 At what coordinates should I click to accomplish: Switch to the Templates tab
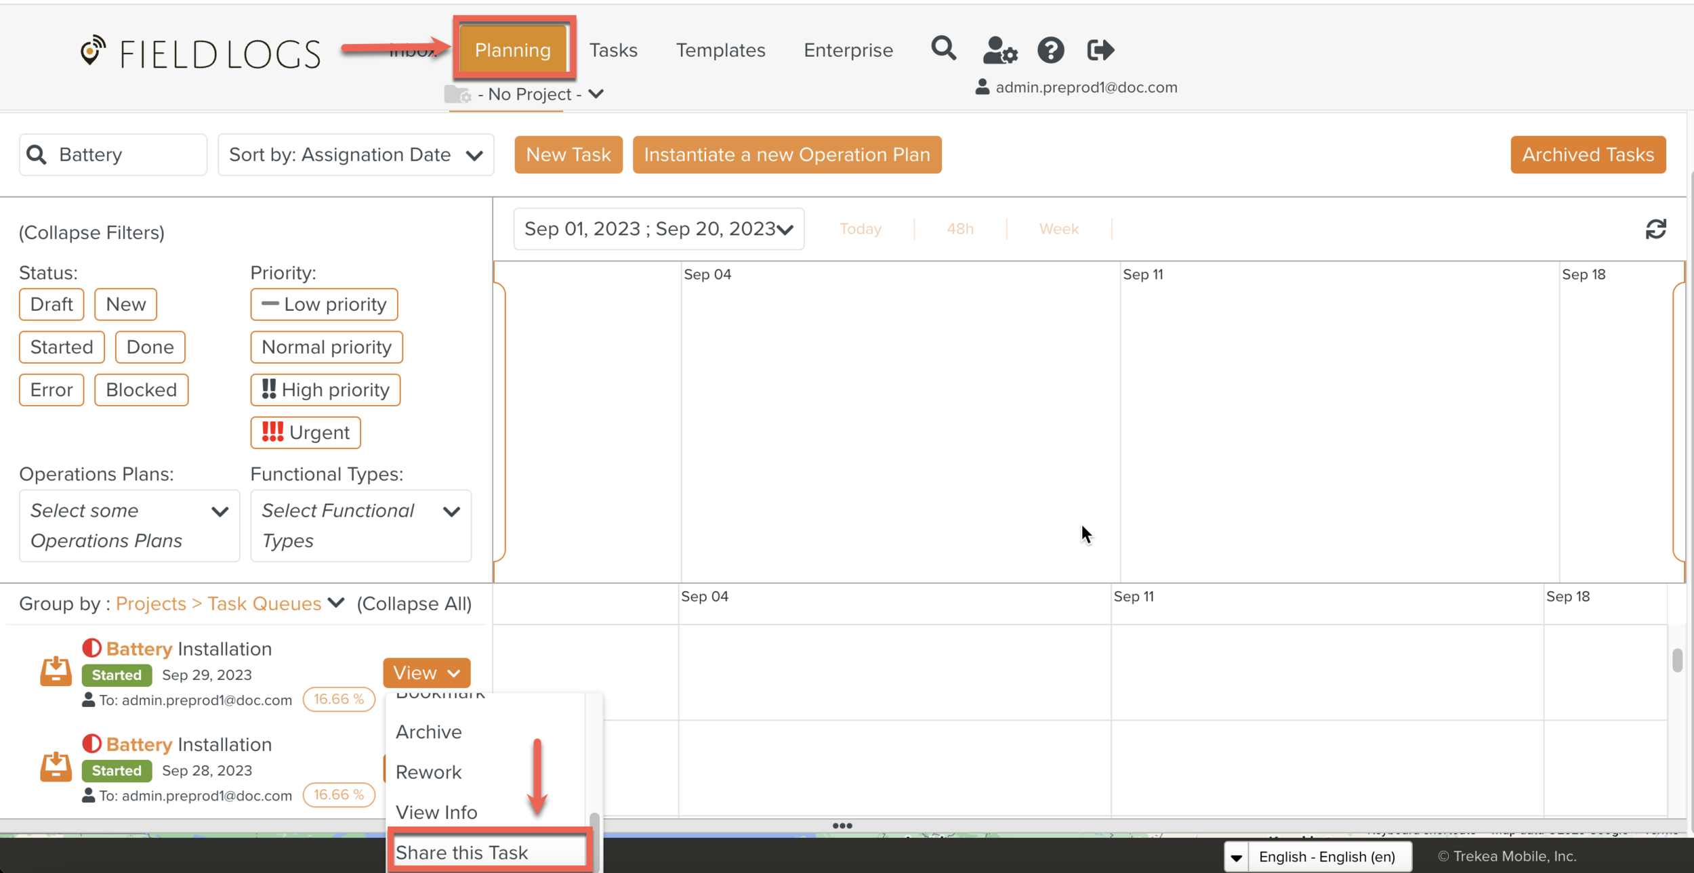(720, 50)
